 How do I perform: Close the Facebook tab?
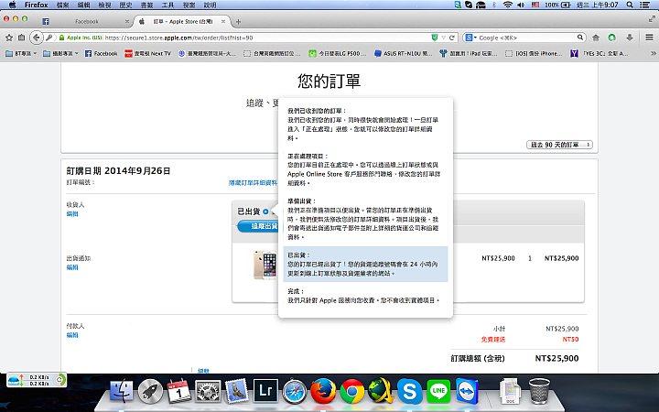[127, 21]
